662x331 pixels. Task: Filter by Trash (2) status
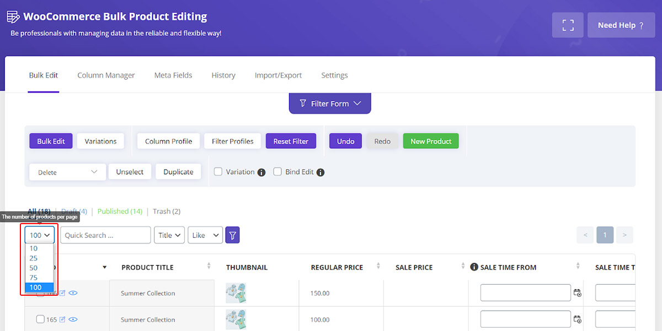click(167, 211)
